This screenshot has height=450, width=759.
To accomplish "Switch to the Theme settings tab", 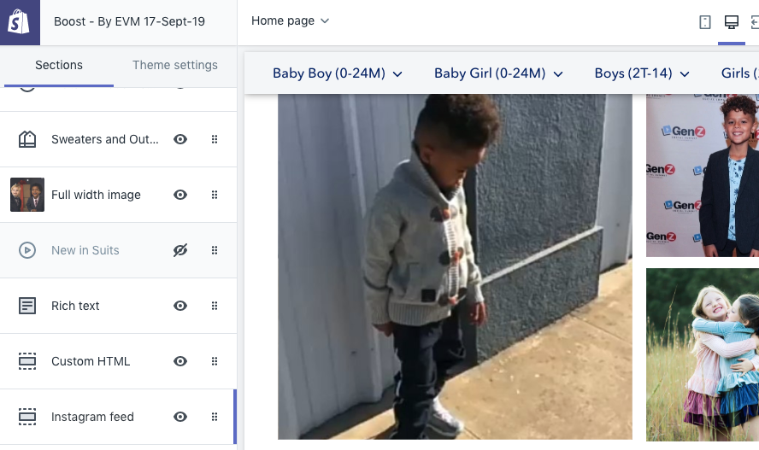I will (x=174, y=65).
